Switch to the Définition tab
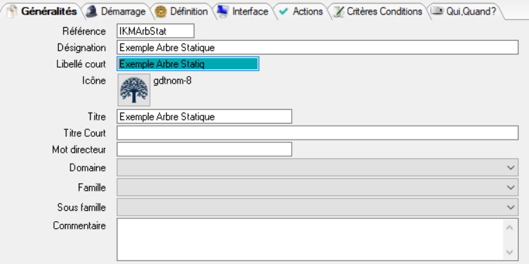The width and height of the screenshot is (529, 264). 181,12
